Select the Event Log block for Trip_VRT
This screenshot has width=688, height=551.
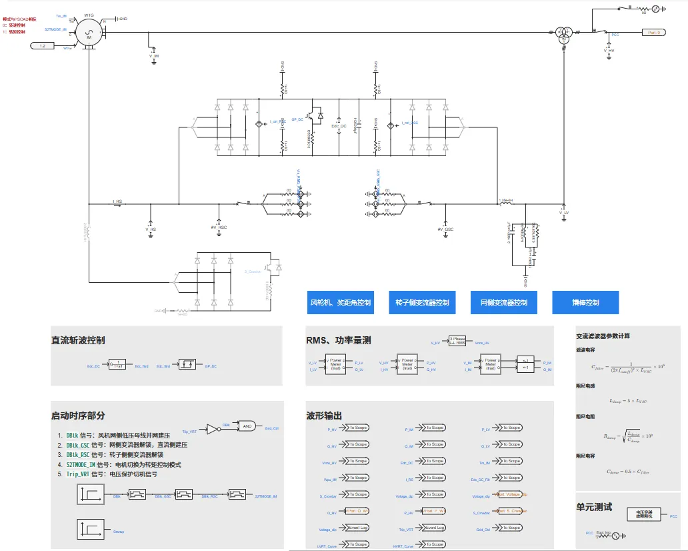click(433, 528)
